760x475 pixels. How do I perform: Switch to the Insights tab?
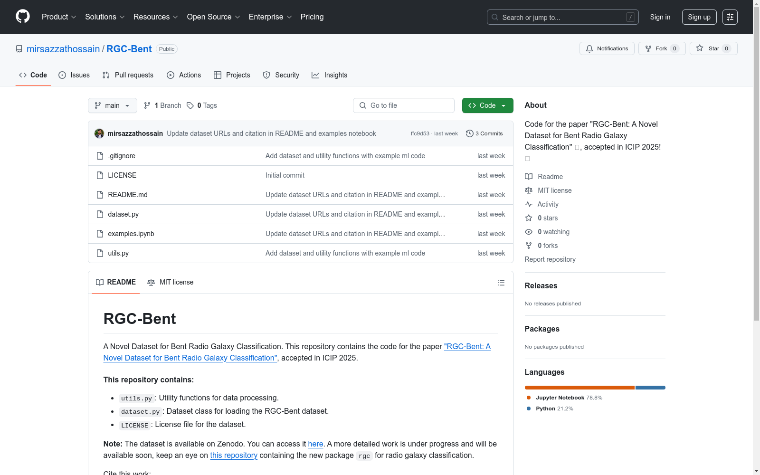[x=330, y=75]
